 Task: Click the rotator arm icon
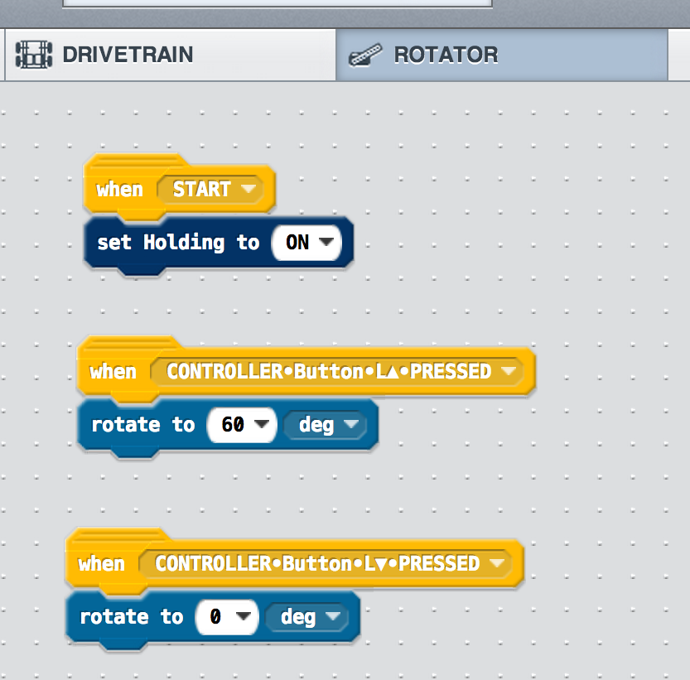[x=365, y=55]
